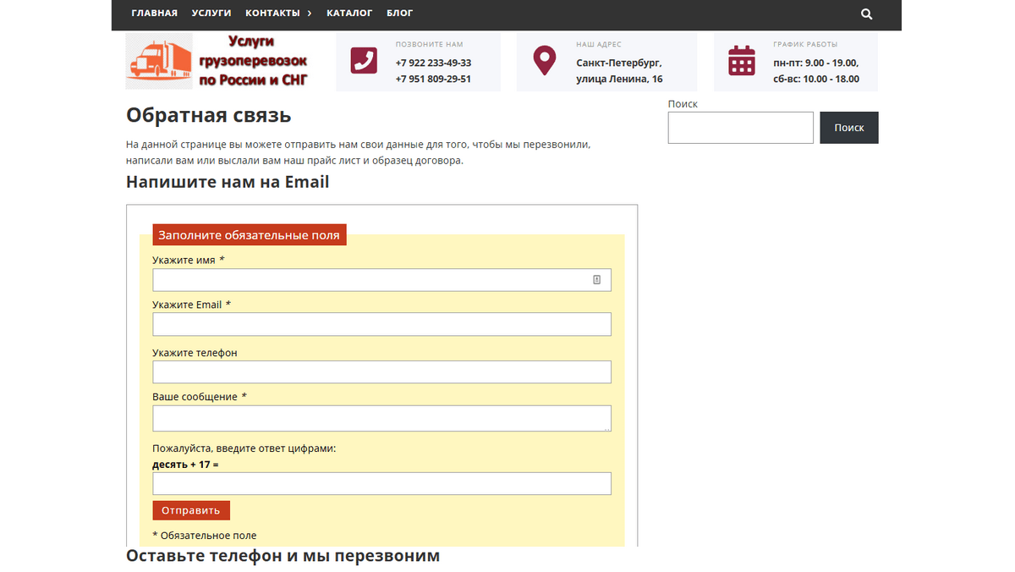Click the Заполните обязательные поля banner
The height and width of the screenshot is (572, 1015).
(250, 235)
